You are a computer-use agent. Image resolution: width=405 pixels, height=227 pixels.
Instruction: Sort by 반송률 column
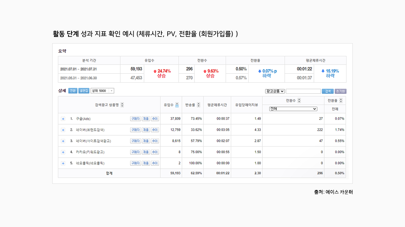click(x=198, y=105)
